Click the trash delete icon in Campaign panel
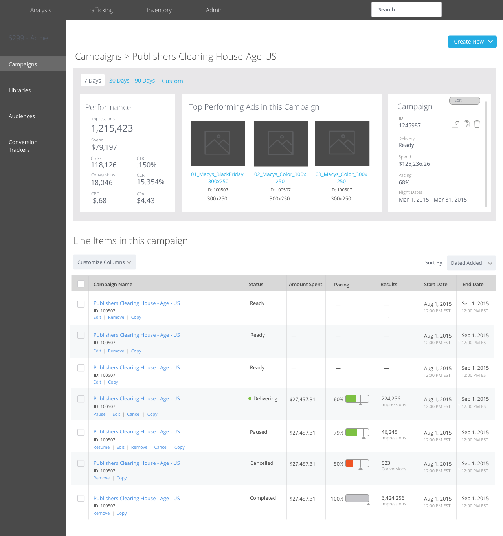Screen dimensions: 503x536 coord(477,124)
